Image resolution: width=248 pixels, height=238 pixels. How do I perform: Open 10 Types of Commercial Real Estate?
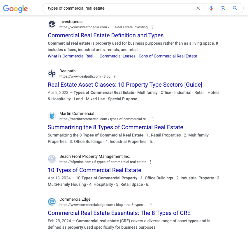click(94, 170)
